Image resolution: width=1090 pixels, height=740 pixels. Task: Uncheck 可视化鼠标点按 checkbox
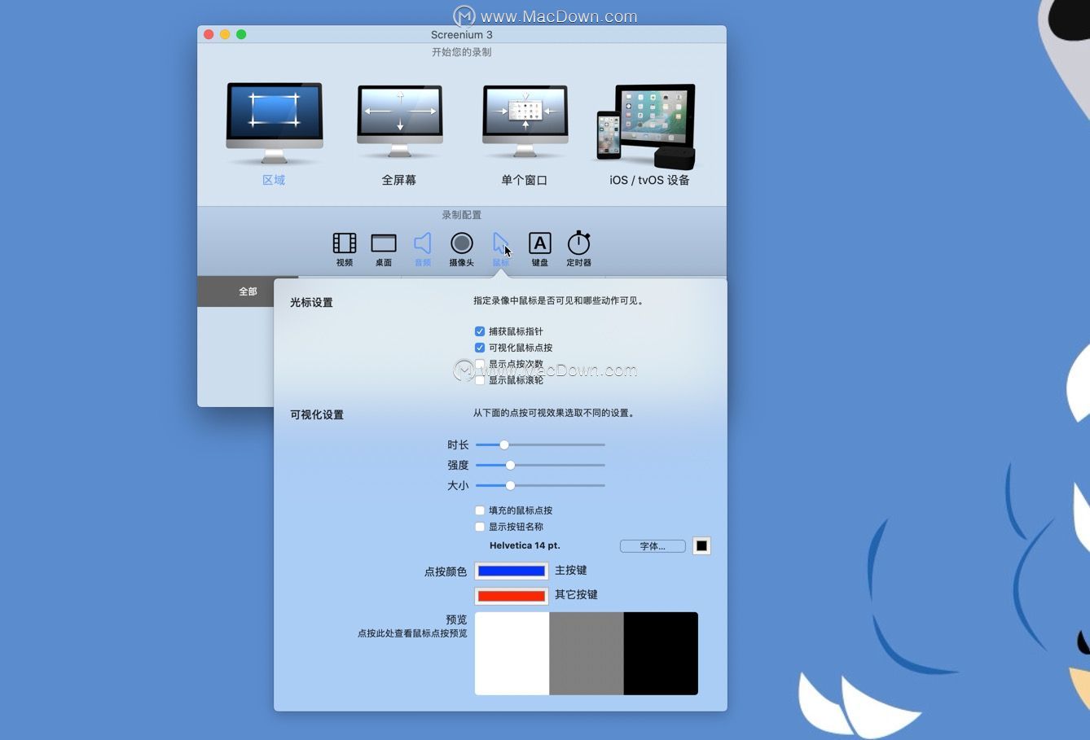pyautogui.click(x=480, y=348)
